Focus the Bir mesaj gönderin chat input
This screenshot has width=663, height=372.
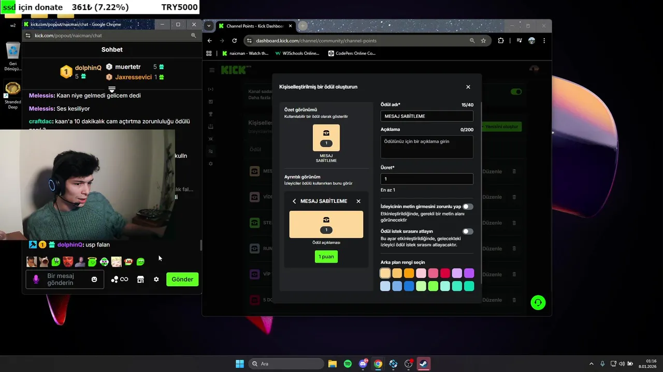pos(65,280)
